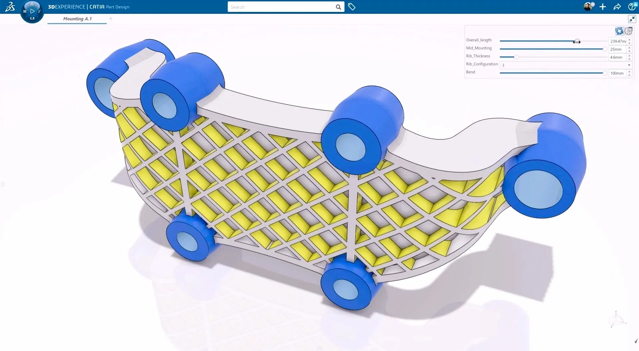Open a new tab with the plus button
Viewport: 639px width, 351px height.
111,19
